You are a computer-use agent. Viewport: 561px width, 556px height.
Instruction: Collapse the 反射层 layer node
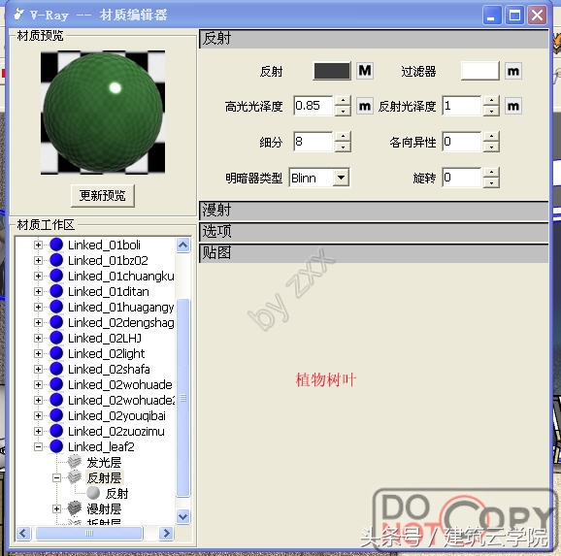pos(56,477)
